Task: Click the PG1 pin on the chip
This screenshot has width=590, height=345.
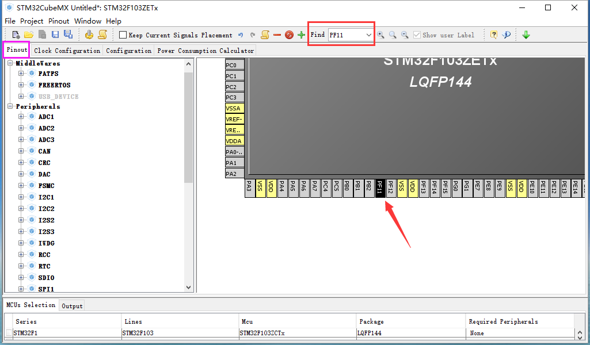Action: coord(467,188)
